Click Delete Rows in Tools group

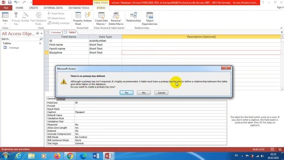click(x=56, y=18)
